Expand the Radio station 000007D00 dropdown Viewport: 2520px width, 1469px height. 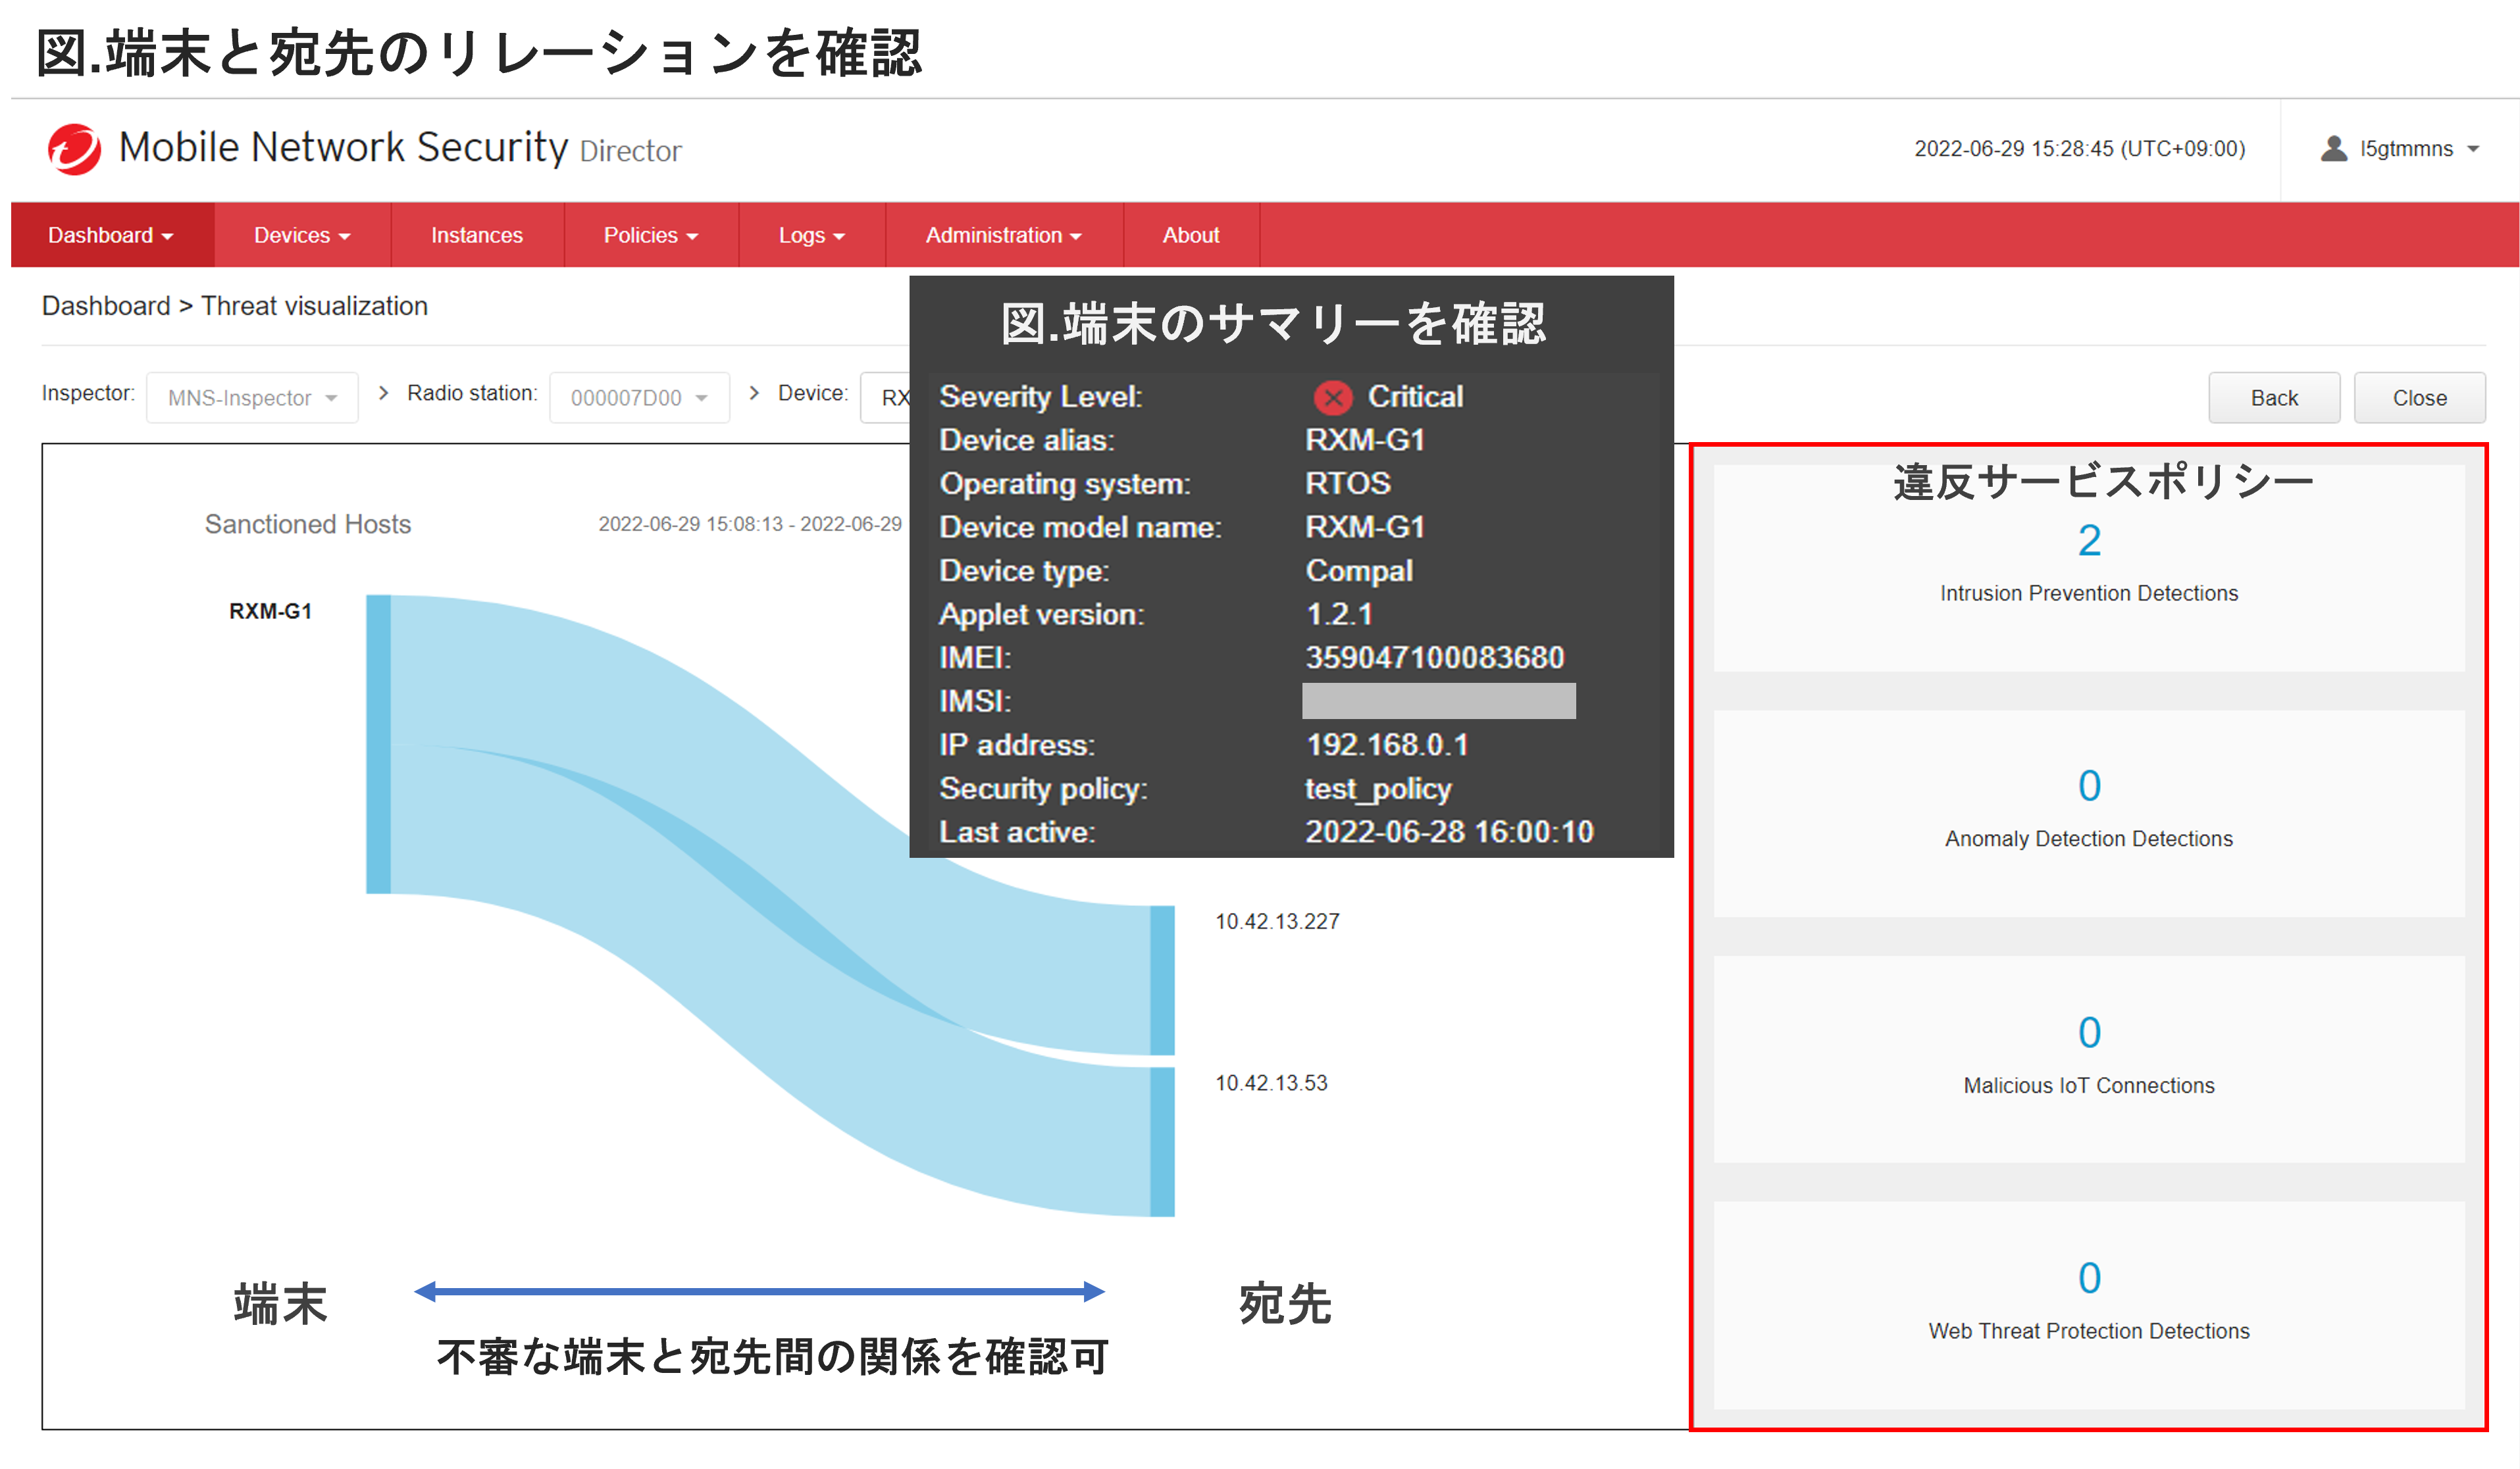[x=639, y=398]
